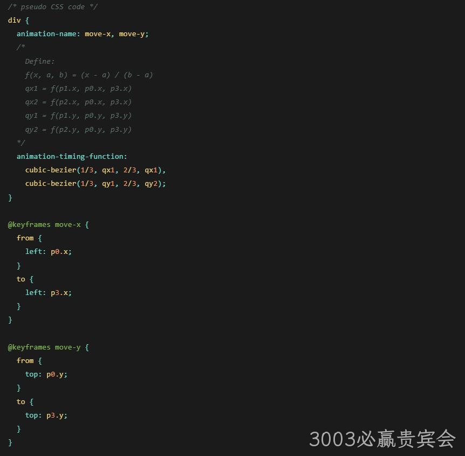
Task: Click the '/* pseudo CSS code */' comment line
Action: click(53, 7)
